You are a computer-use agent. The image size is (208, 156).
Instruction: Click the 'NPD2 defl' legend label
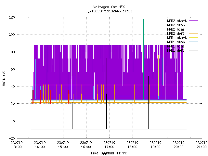pyautogui.click(x=176, y=33)
